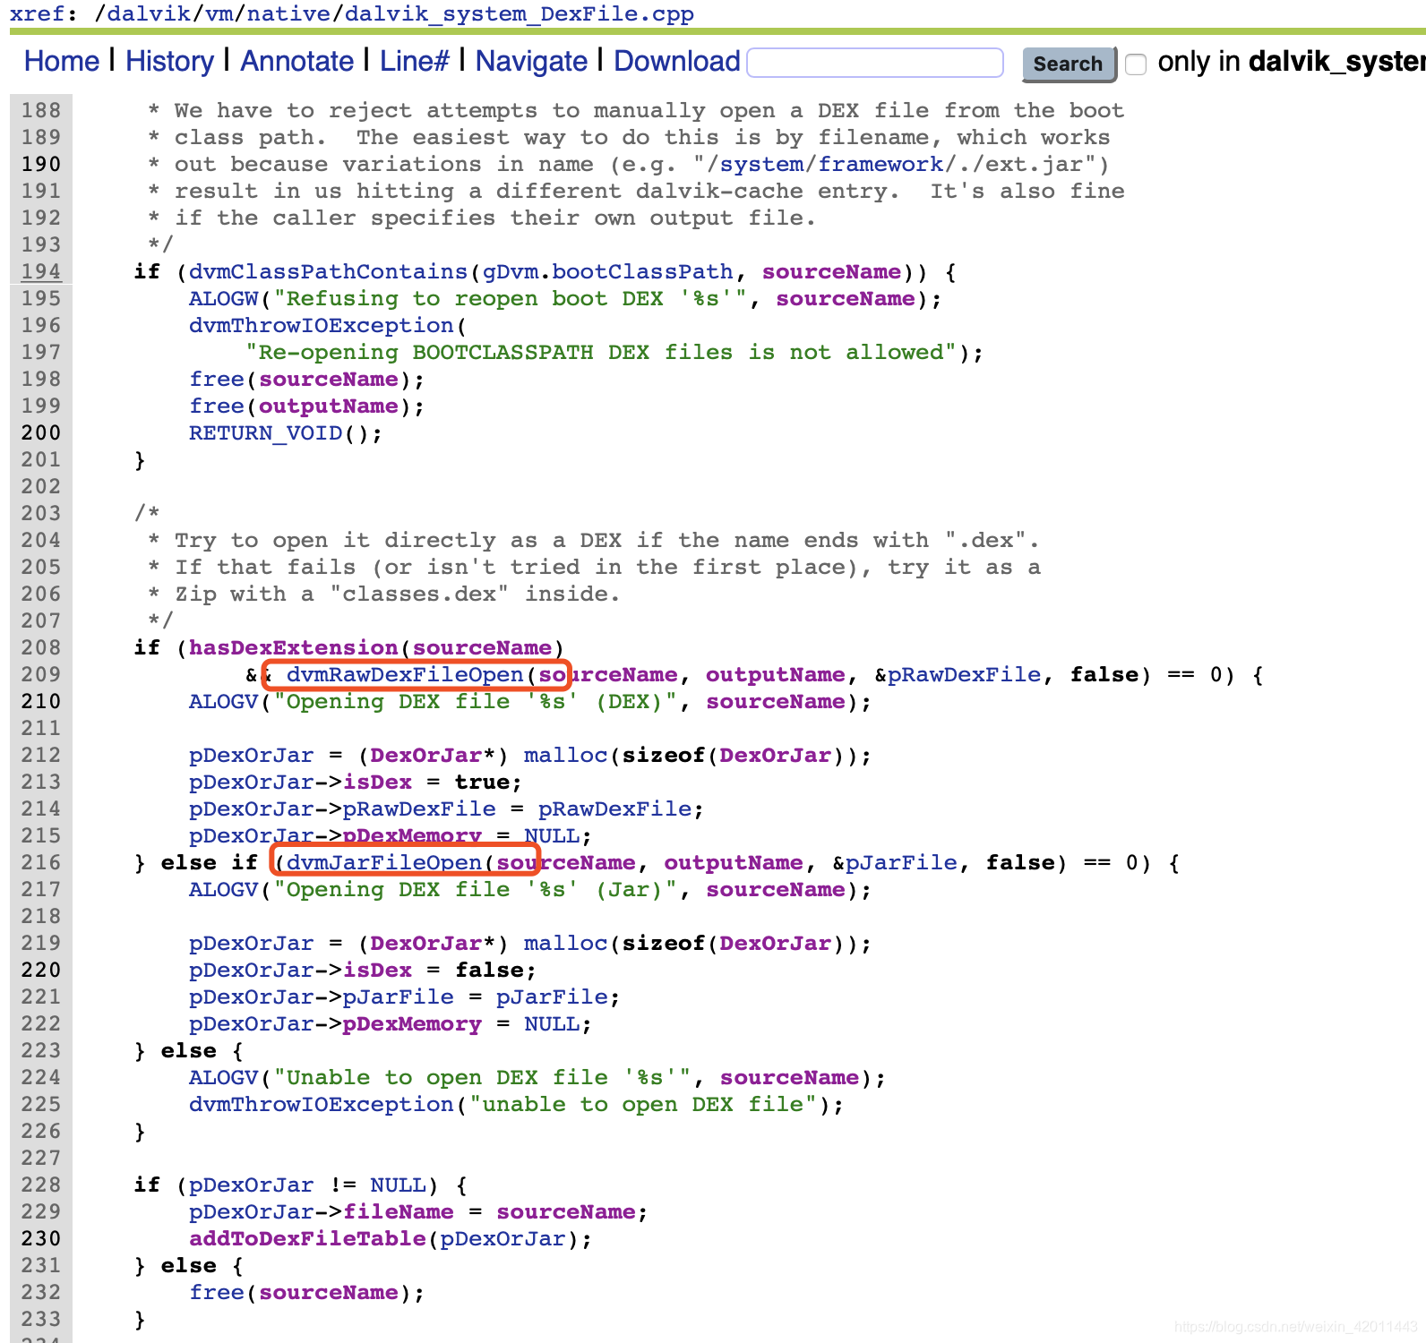The image size is (1426, 1343).
Task: Click malloc symbol on line 212
Action: coord(566,755)
